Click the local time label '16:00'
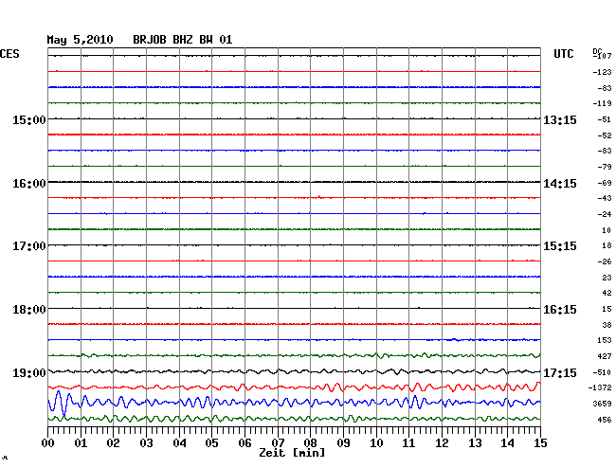616x468 pixels. [x=29, y=184]
